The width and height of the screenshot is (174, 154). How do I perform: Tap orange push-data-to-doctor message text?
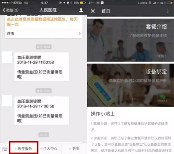[x=42, y=22]
